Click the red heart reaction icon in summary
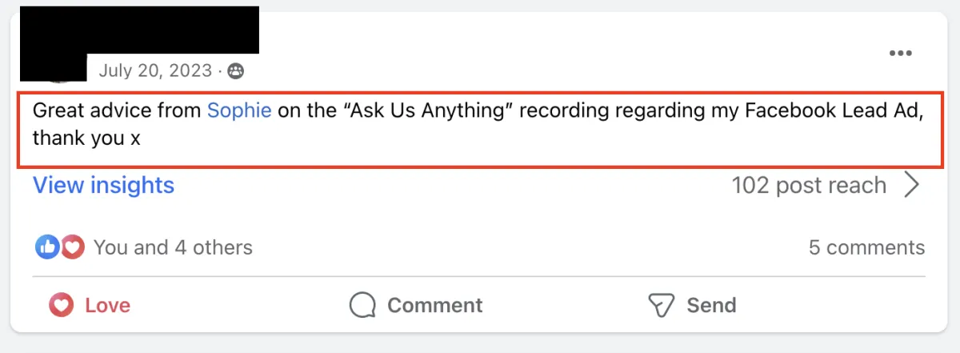This screenshot has width=960, height=353. coord(73,247)
